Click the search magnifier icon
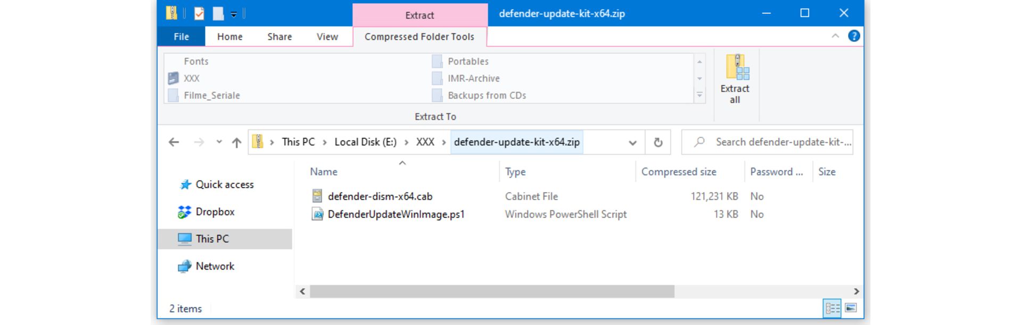The width and height of the screenshot is (1022, 325). (x=699, y=141)
